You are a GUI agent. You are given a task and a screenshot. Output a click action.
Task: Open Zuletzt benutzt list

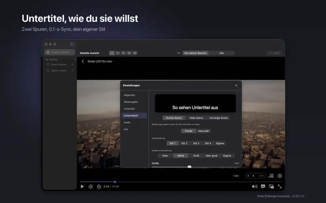[x=60, y=52]
